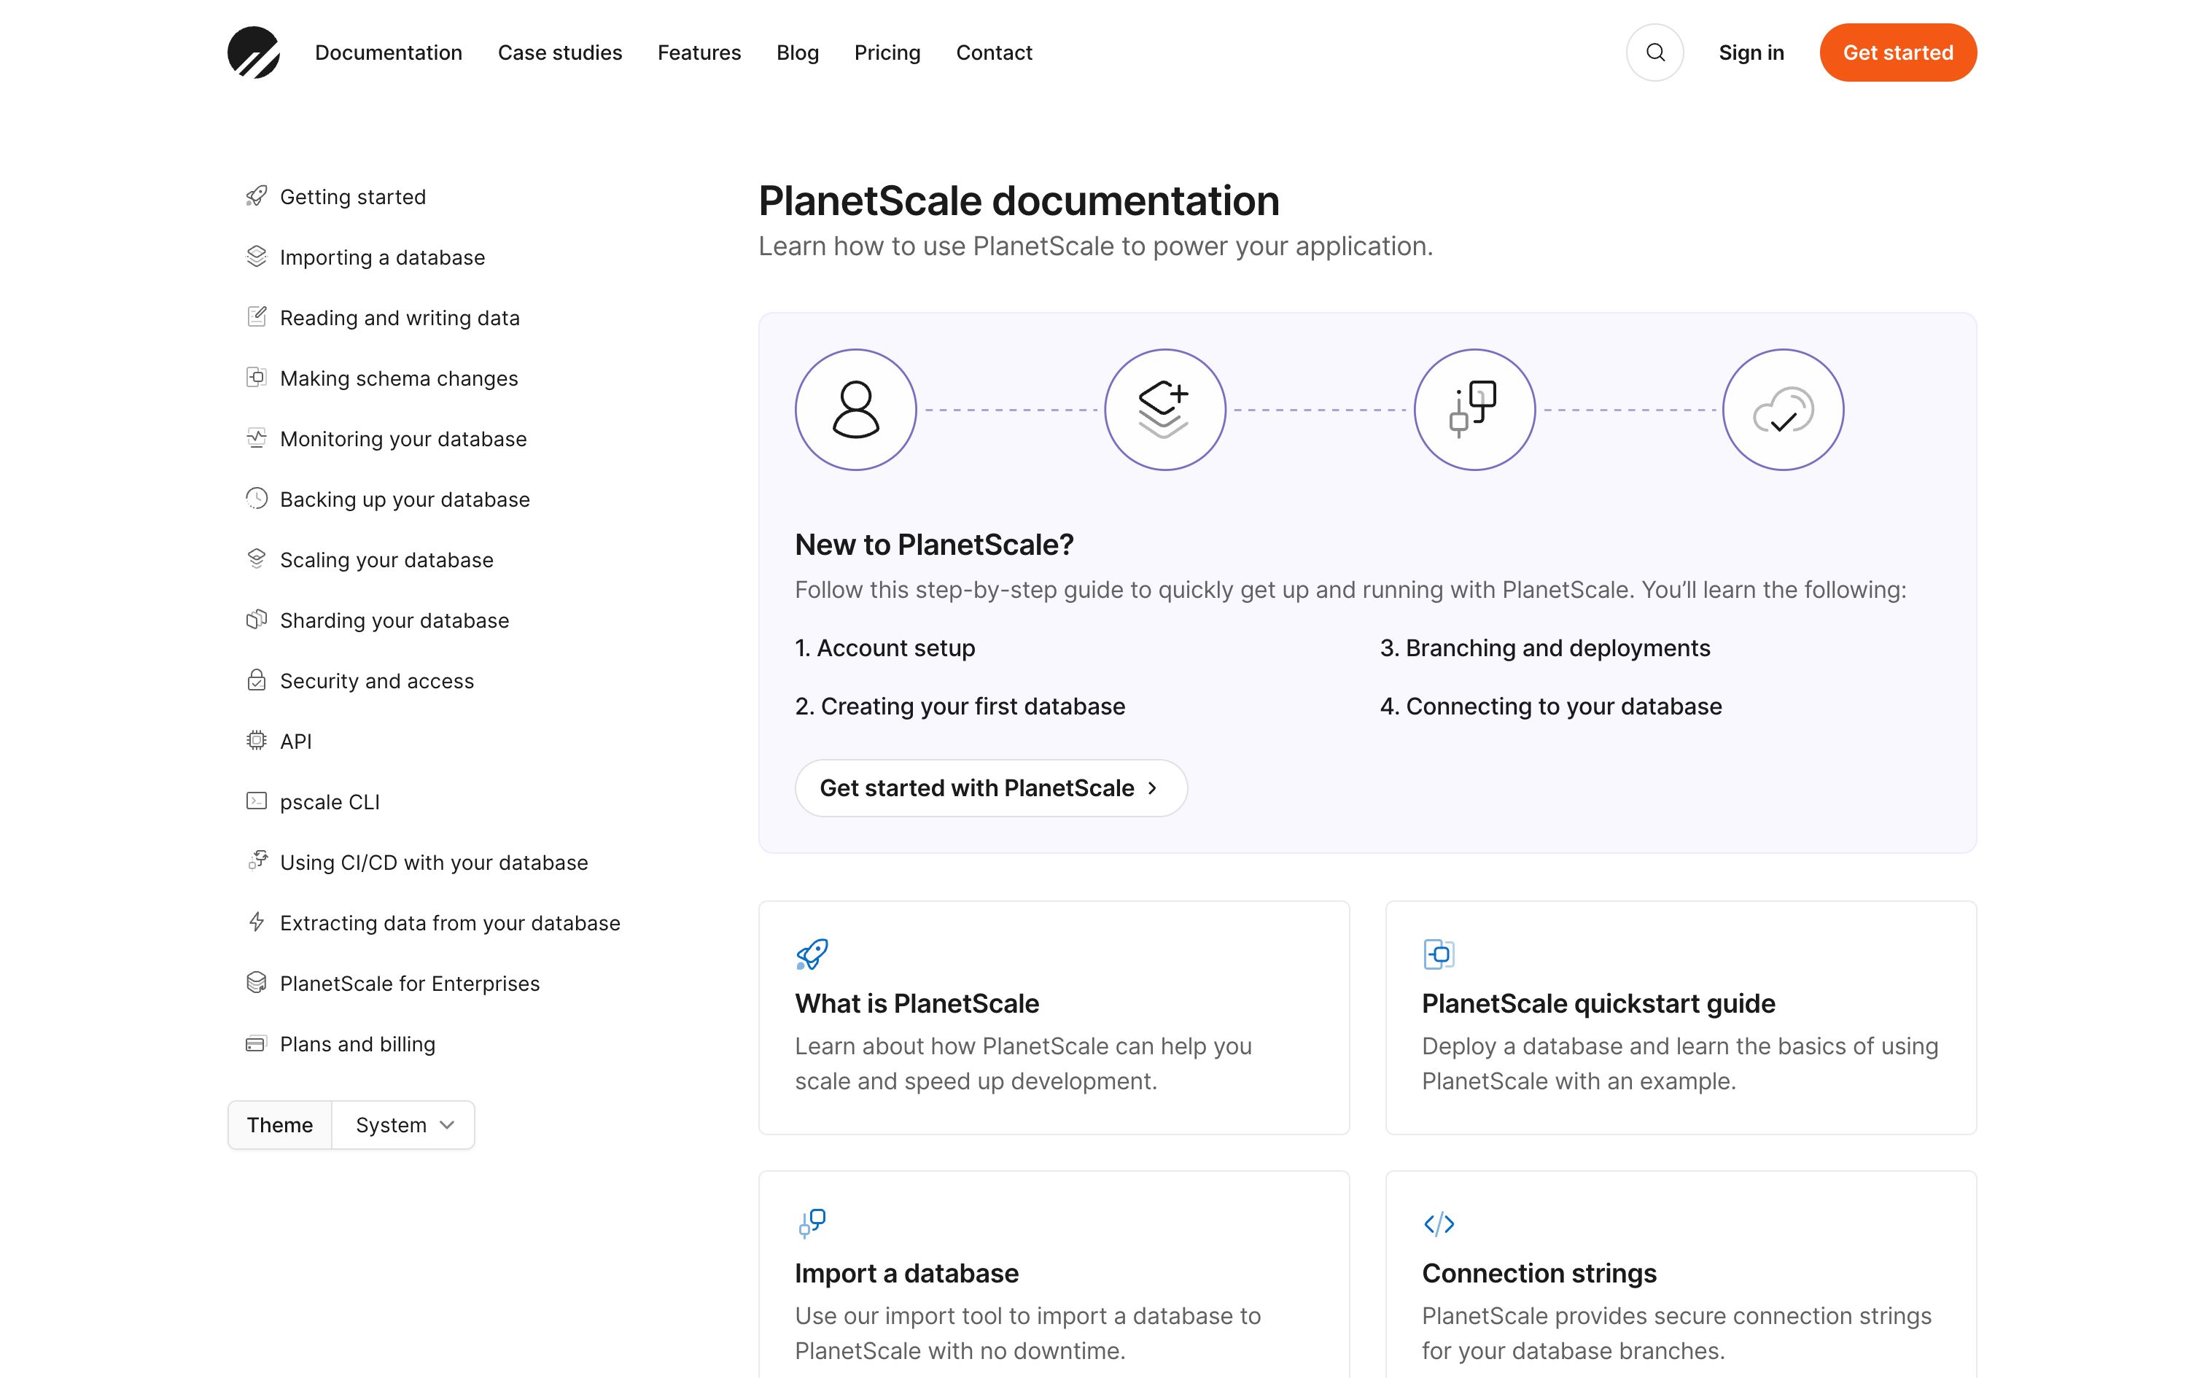Select PlanetScale for Enterprises in sidebar
Screen dimensions: 2205x1378
[410, 984]
